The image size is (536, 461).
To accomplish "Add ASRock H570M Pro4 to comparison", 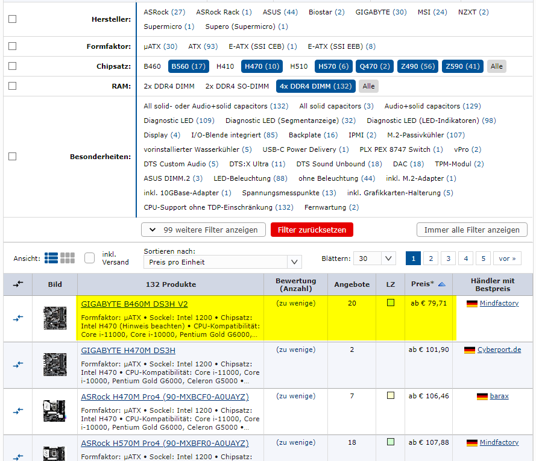I will point(18,457).
